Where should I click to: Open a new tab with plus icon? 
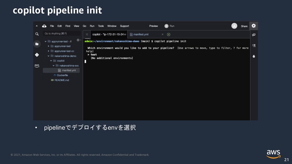coord(169,34)
